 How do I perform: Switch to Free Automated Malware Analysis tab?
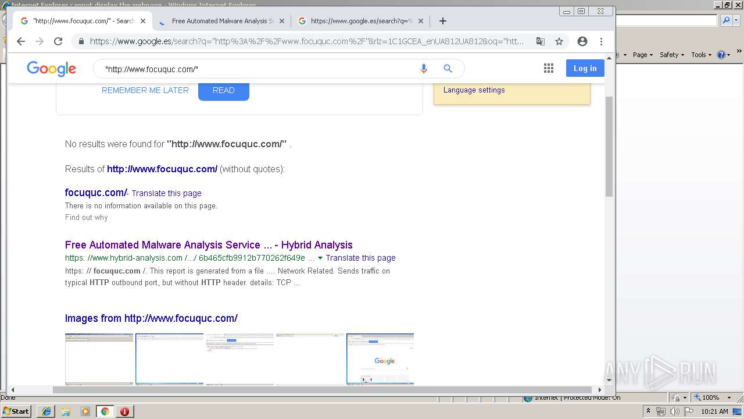[221, 21]
